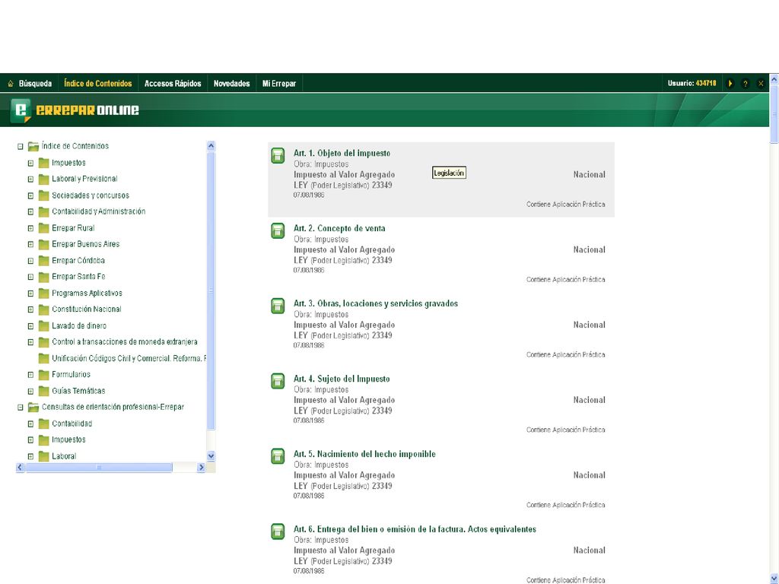779x584 pixels.
Task: Open the Búsqueda menu tab
Action: point(35,84)
